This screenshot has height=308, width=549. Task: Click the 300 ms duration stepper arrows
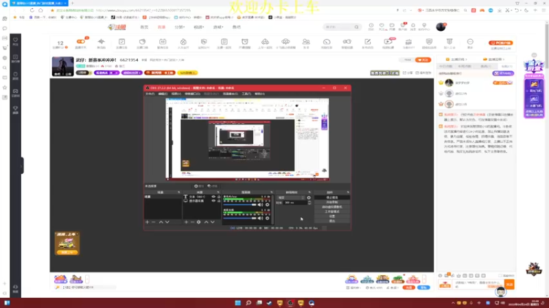pos(309,203)
